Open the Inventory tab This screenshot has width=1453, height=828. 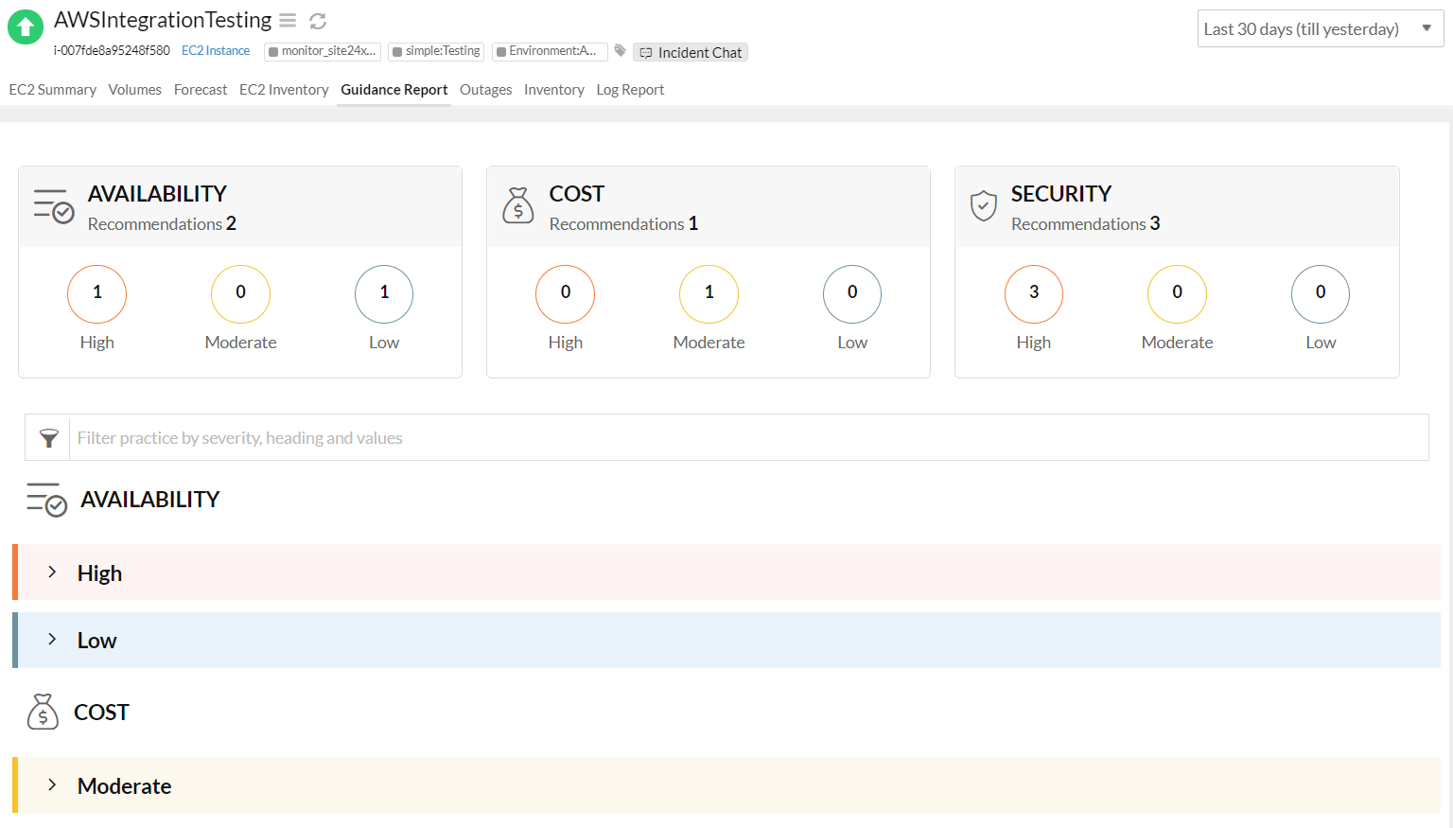[554, 90]
